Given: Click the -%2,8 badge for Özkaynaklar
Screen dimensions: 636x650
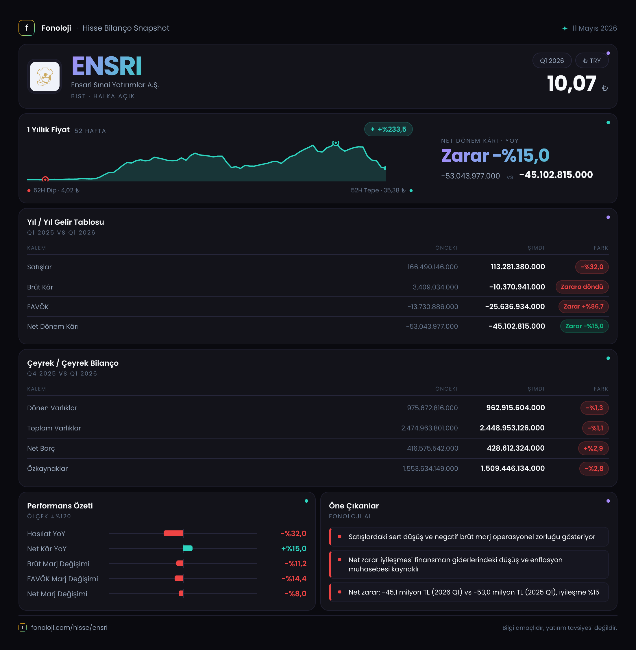Looking at the screenshot, I should (594, 469).
